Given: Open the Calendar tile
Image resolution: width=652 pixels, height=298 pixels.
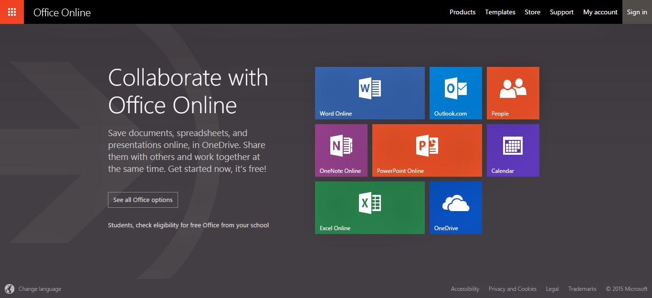Looking at the screenshot, I should (513, 150).
